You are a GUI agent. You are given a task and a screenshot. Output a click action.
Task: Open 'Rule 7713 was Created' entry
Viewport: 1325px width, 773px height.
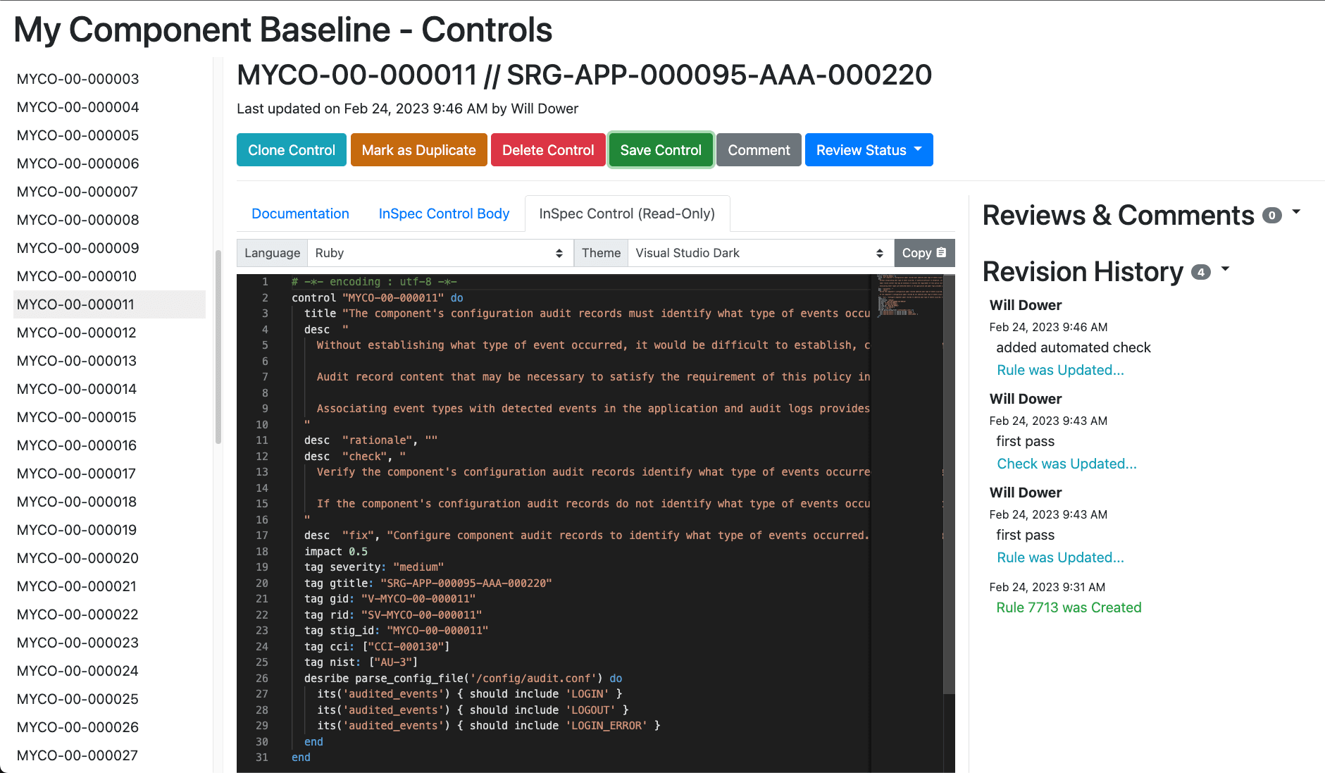1069,607
